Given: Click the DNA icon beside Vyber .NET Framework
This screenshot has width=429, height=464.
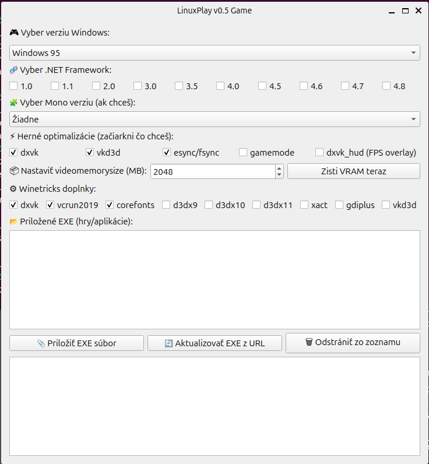Looking at the screenshot, I should 13,70.
